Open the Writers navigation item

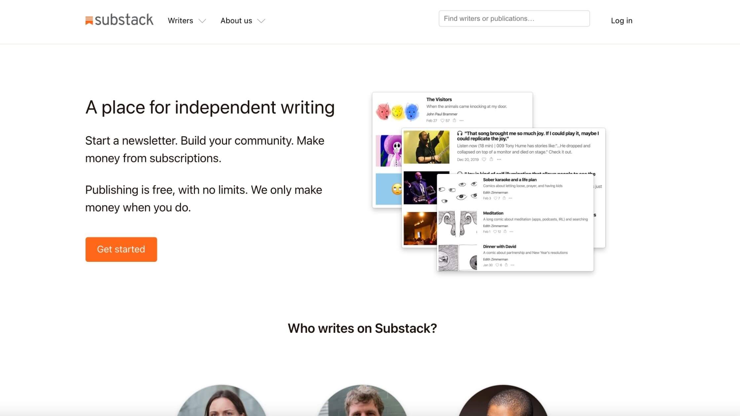[x=180, y=20]
